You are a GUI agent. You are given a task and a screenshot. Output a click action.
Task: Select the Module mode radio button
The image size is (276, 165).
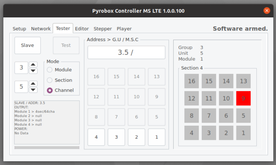click(49, 70)
